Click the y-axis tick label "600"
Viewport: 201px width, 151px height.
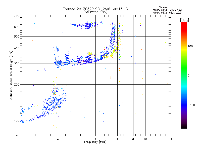pyautogui.click(x=17, y=27)
